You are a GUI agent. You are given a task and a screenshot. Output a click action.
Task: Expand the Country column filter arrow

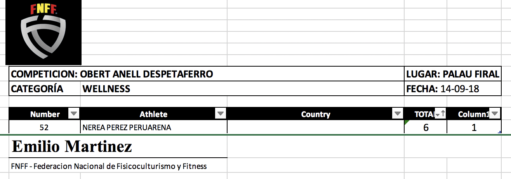coord(397,114)
